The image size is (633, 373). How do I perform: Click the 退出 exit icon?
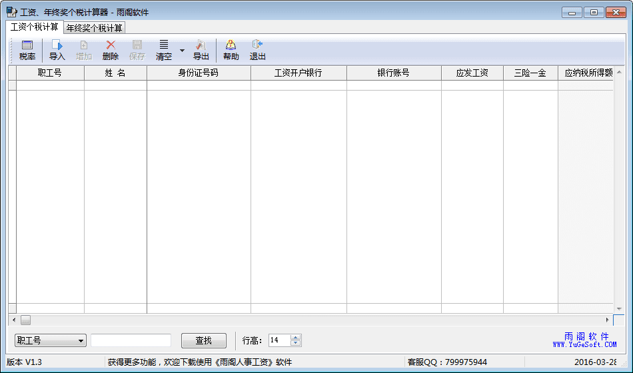[x=257, y=50]
